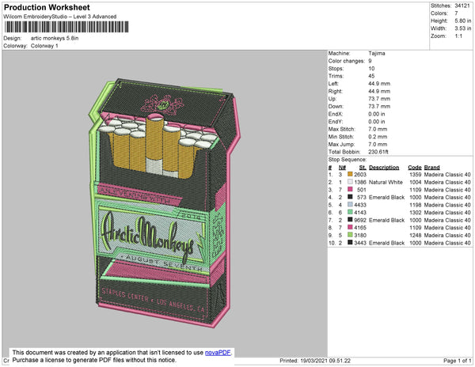Click the Natural White swatch in stop row 2

(350, 182)
